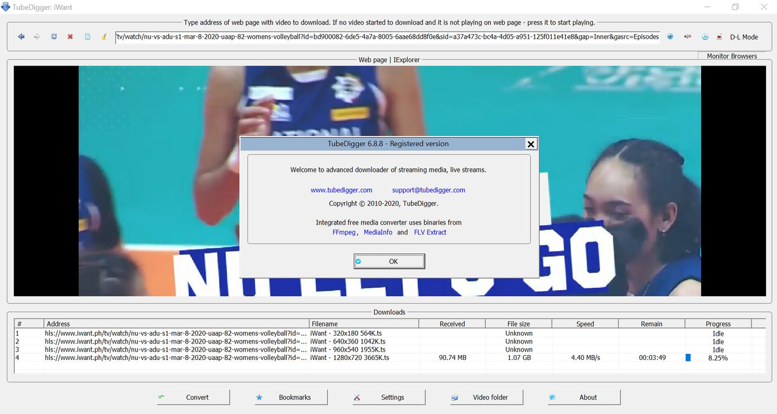777x414 pixels.
Task: Click the support@tubedigger.com email link
Action: point(429,190)
